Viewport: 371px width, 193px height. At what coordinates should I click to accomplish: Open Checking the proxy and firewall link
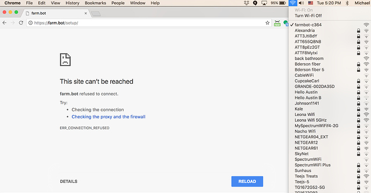[109, 116]
